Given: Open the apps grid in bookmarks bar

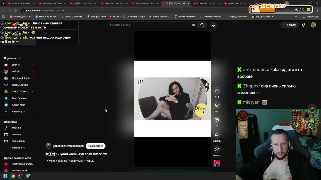Looking at the screenshot, I should point(3,17).
